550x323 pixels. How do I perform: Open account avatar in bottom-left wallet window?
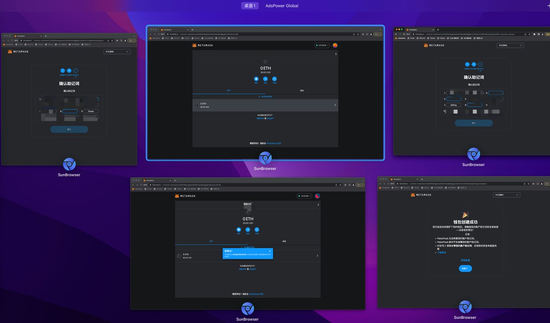click(317, 196)
